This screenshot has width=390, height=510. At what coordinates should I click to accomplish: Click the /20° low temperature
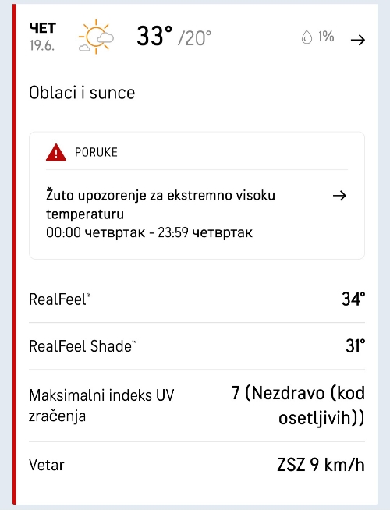[194, 38]
